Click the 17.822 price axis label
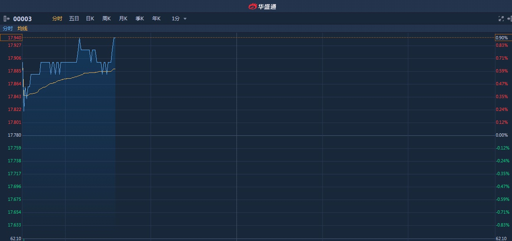The height and width of the screenshot is (241, 512). (x=15, y=109)
